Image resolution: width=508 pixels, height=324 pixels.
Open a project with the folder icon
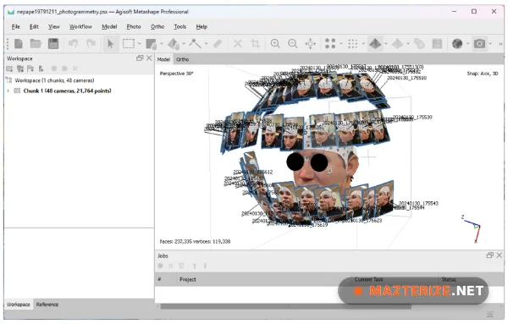click(x=36, y=43)
